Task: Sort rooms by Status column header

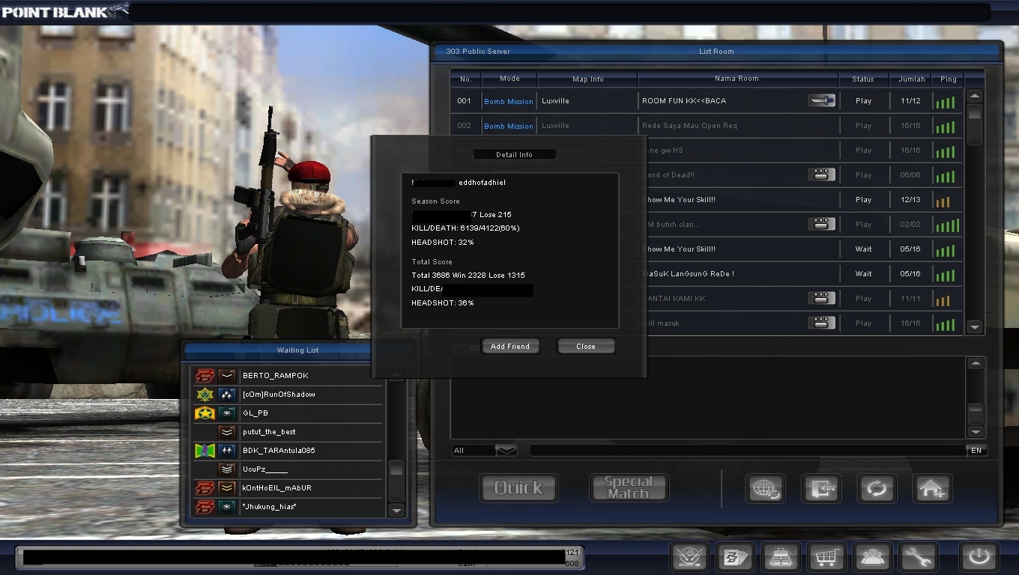Action: click(863, 79)
